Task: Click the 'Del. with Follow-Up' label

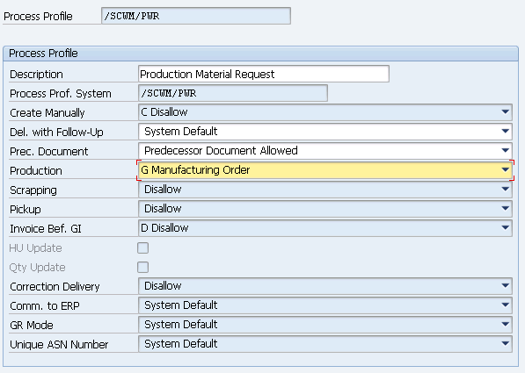Action: (56, 133)
